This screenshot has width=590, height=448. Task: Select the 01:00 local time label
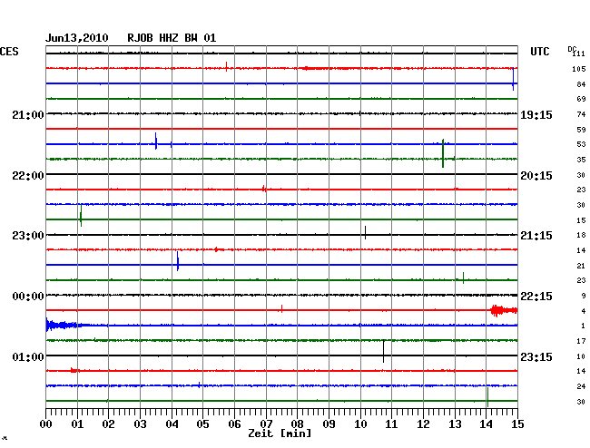tap(28, 356)
